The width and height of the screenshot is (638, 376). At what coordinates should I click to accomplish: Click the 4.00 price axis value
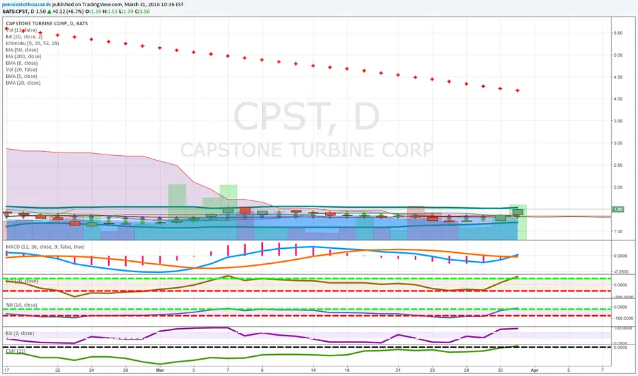(618, 98)
